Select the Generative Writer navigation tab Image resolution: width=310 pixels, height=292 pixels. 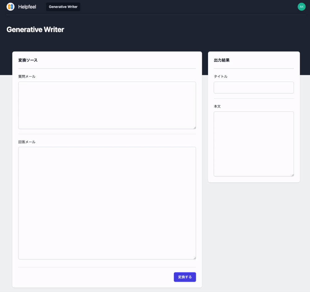click(63, 7)
